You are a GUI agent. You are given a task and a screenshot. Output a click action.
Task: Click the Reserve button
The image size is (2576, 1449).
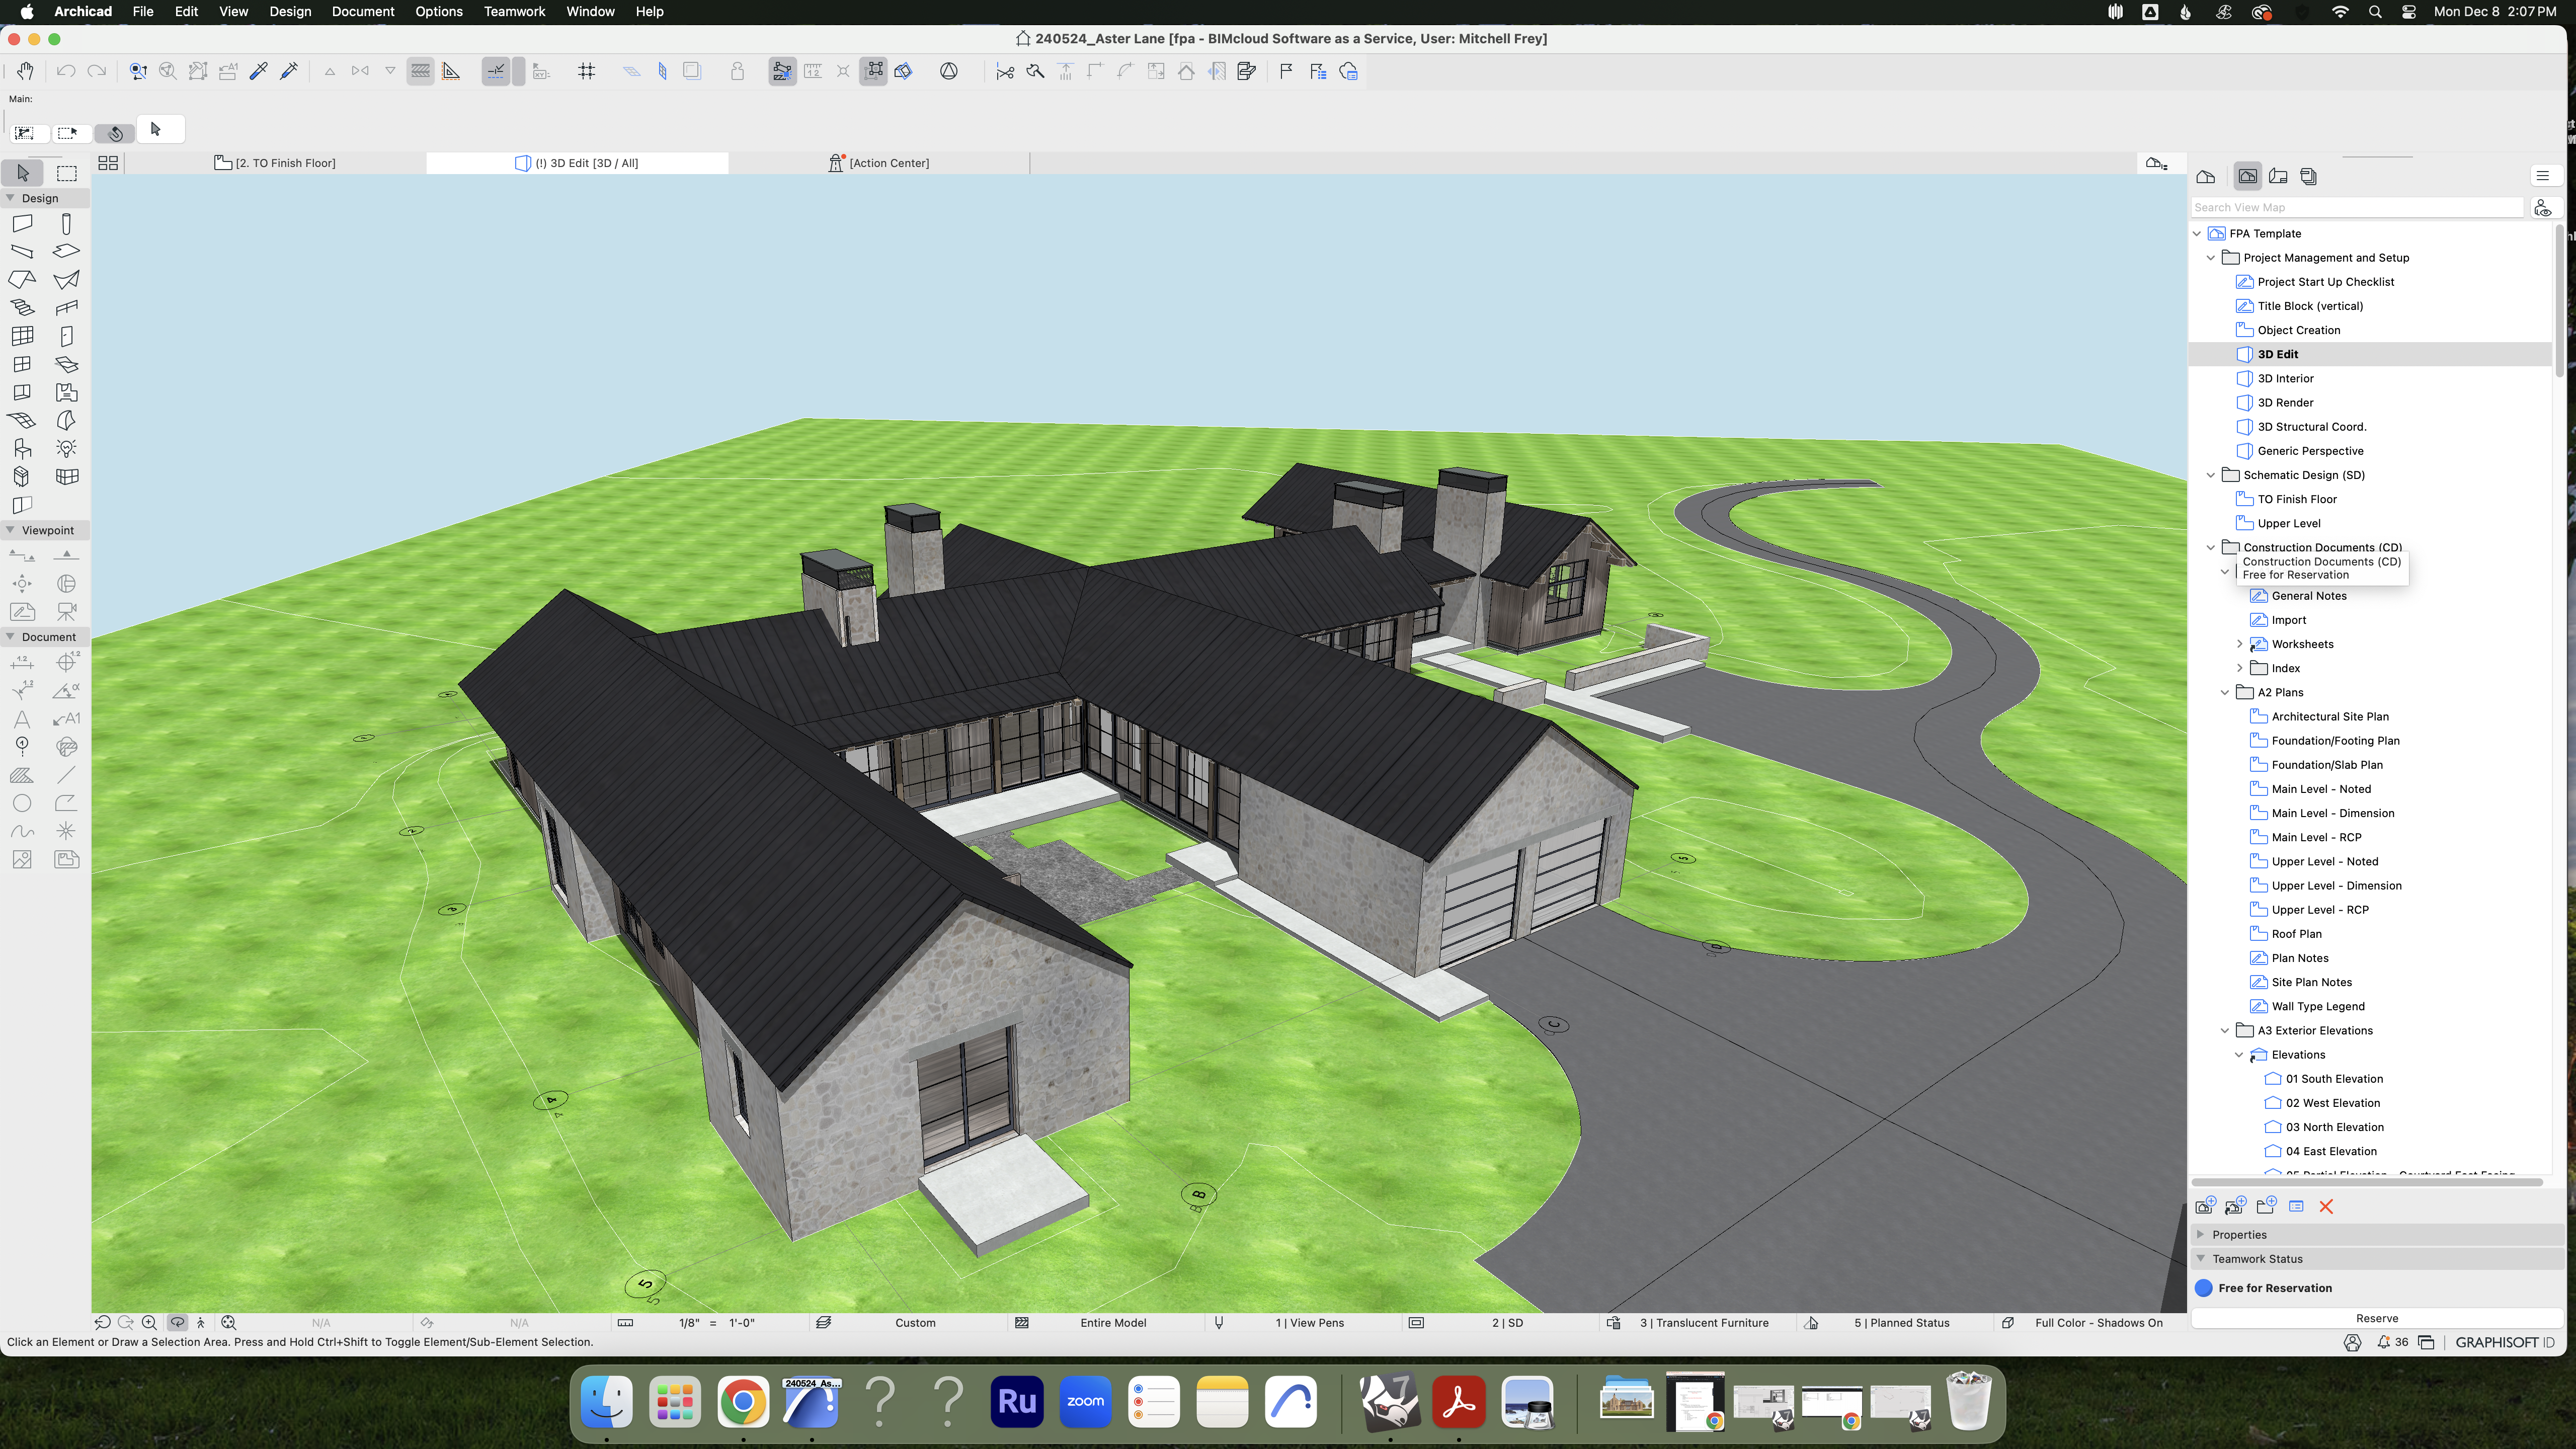pyautogui.click(x=2377, y=1318)
